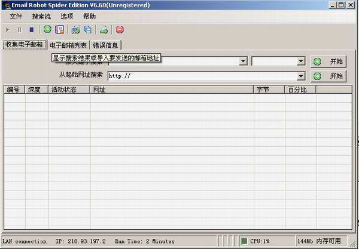
Task: Switch to the 收集电子邮箱 tab
Action: pyautogui.click(x=24, y=44)
